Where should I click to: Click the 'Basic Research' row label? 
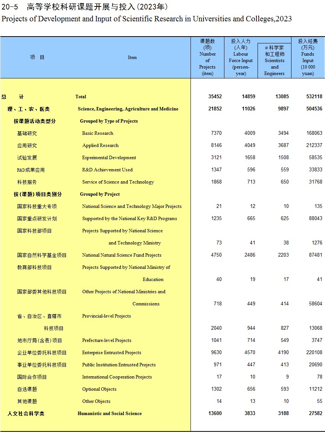click(x=98, y=133)
